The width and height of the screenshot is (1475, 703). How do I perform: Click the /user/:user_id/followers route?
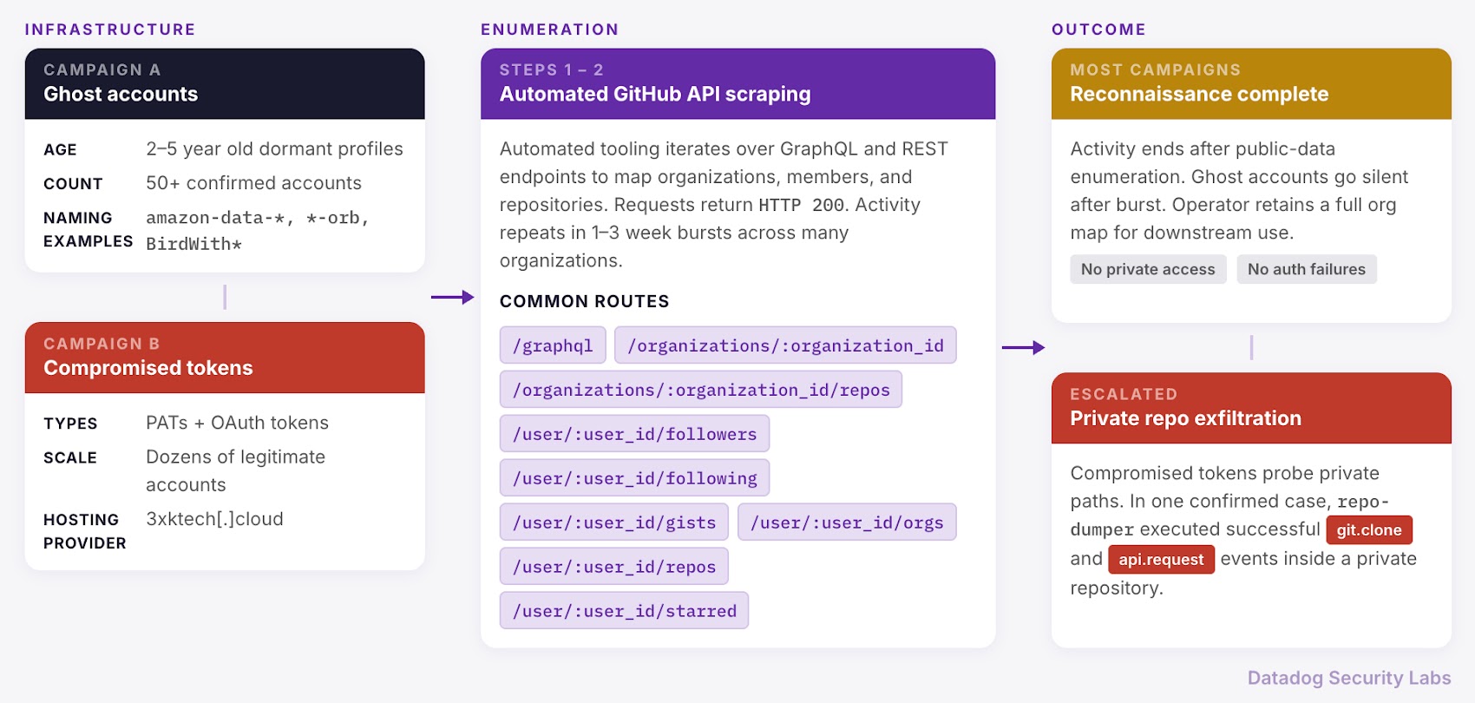coord(634,434)
